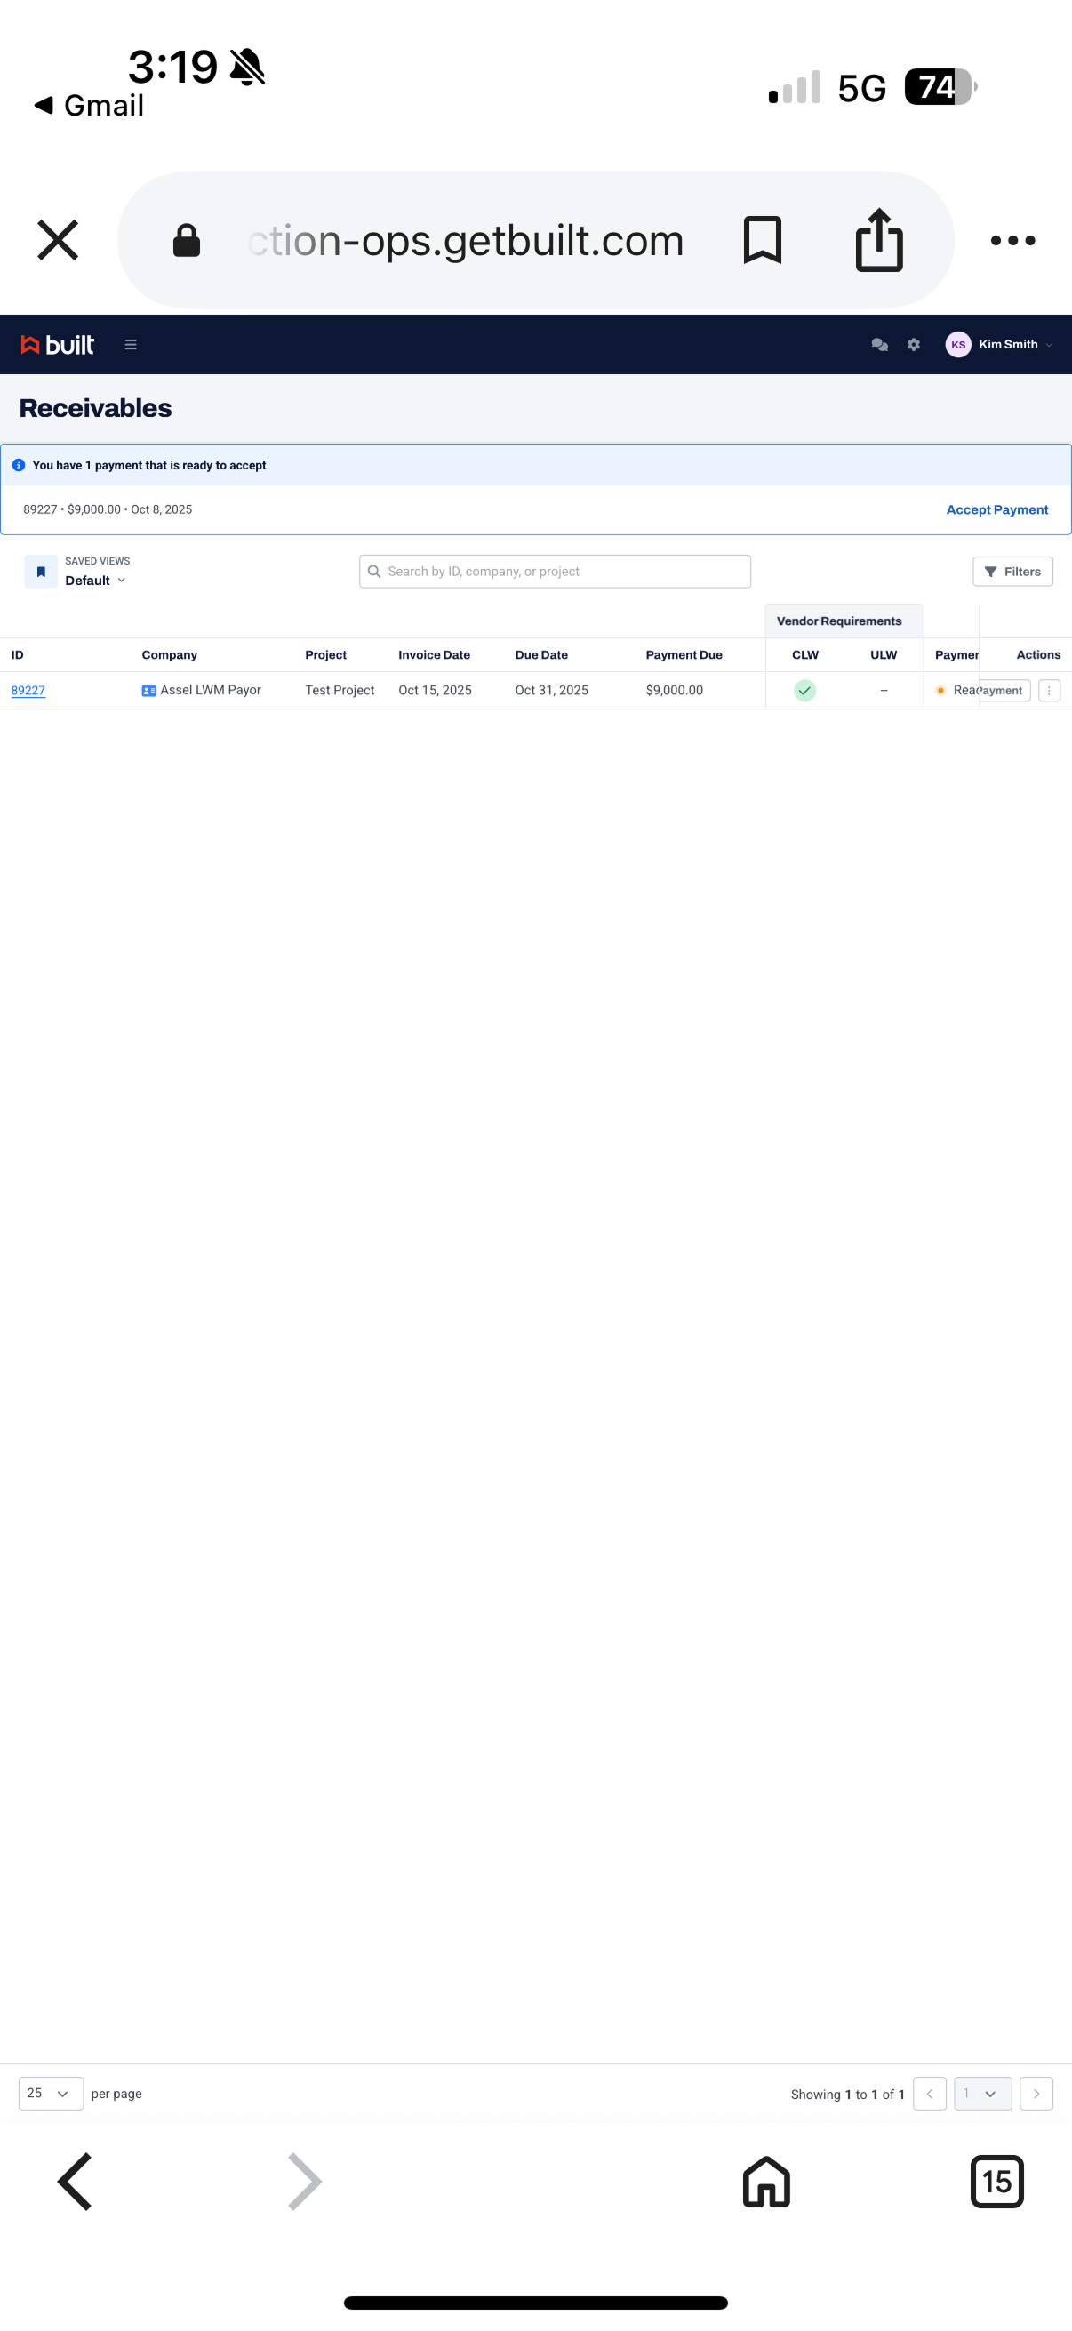
Task: Open the page number 1 dropdown
Action: coord(982,2093)
